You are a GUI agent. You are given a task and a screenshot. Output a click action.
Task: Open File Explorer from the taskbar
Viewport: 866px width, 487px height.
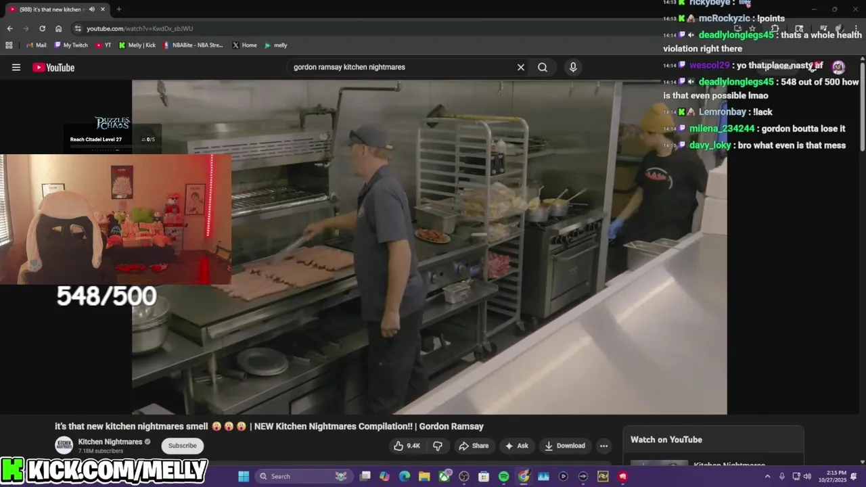pos(424,476)
